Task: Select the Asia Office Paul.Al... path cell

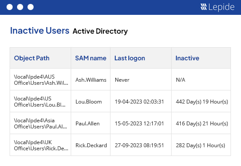Action: click(x=41, y=123)
